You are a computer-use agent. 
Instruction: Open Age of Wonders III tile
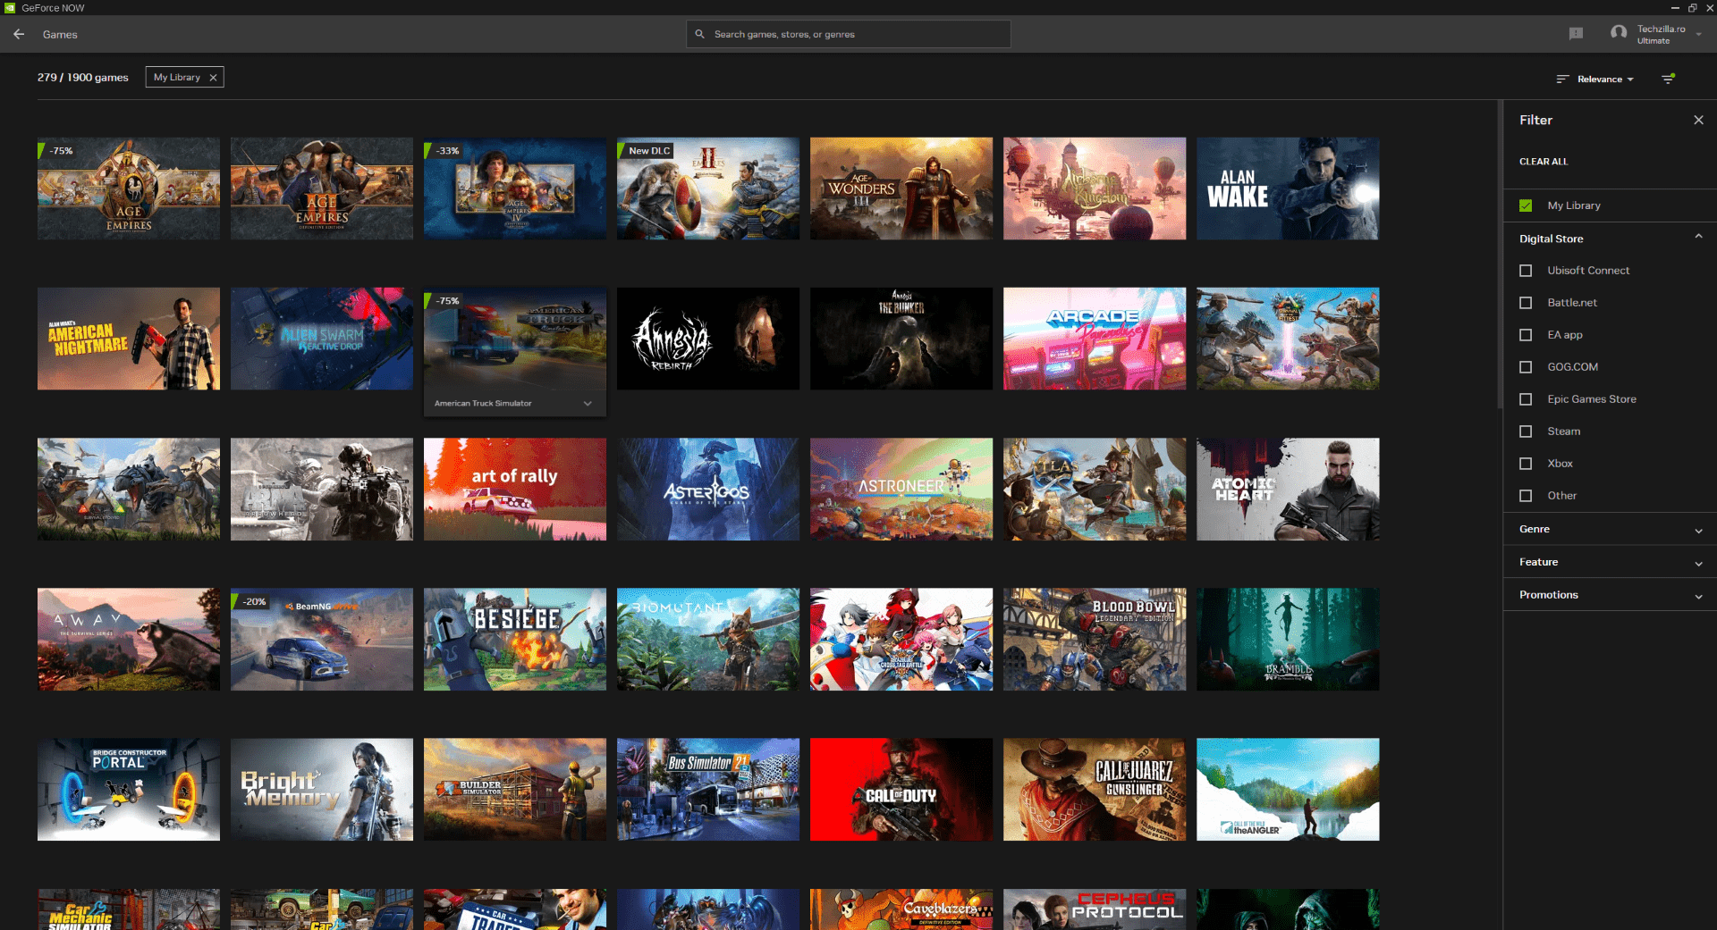click(x=901, y=189)
